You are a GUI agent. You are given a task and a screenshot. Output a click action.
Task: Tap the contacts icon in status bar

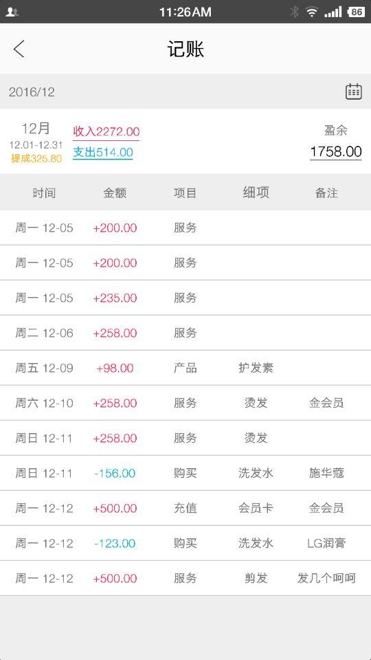coord(12,12)
